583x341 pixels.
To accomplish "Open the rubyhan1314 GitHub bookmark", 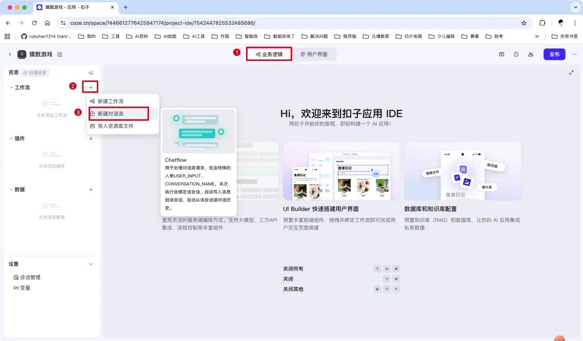I will point(46,37).
